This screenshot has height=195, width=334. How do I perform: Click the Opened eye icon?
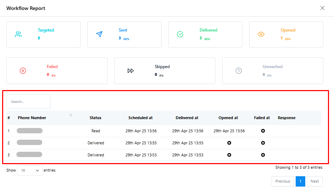261,34
